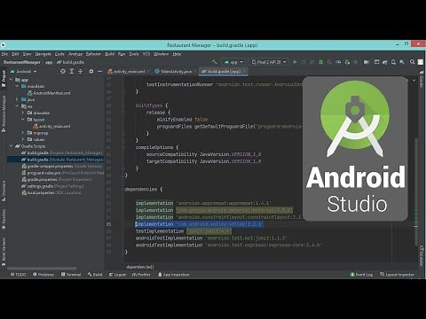This screenshot has height=319, width=426.
Task: Open App Inspection tool window
Action: 174,275
